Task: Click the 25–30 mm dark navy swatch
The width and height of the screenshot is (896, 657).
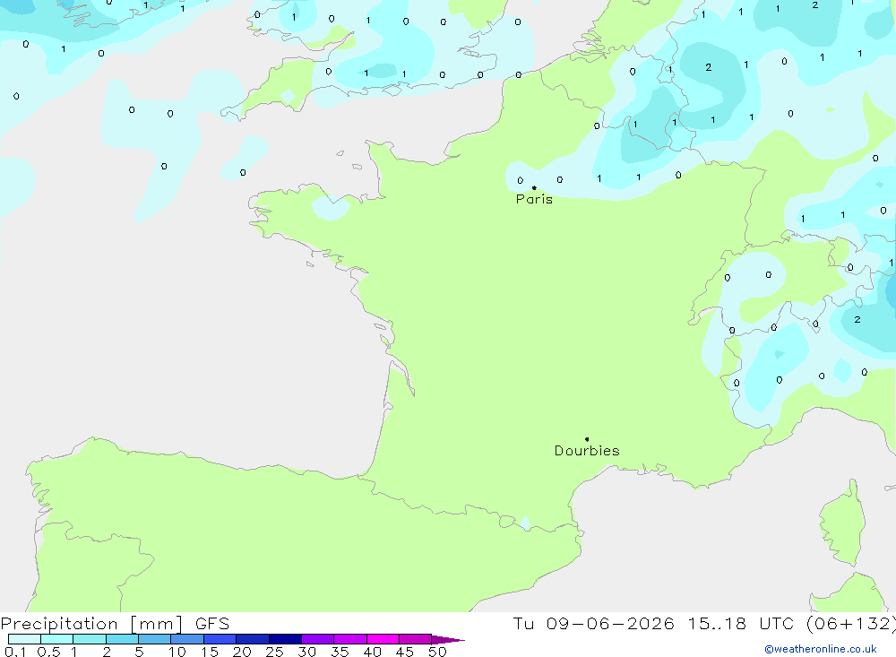Action: pos(285,639)
